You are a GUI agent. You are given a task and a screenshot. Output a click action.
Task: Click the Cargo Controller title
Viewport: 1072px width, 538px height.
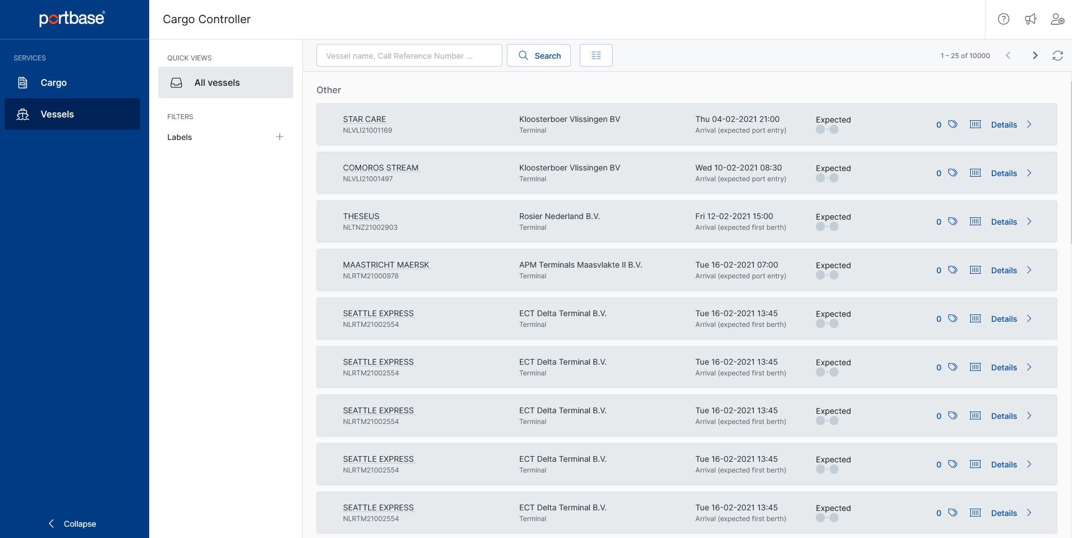tap(206, 19)
